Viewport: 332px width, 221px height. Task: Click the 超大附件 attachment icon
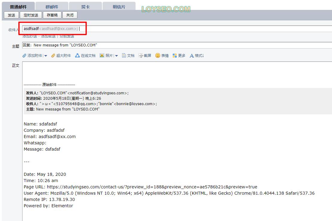(53, 56)
